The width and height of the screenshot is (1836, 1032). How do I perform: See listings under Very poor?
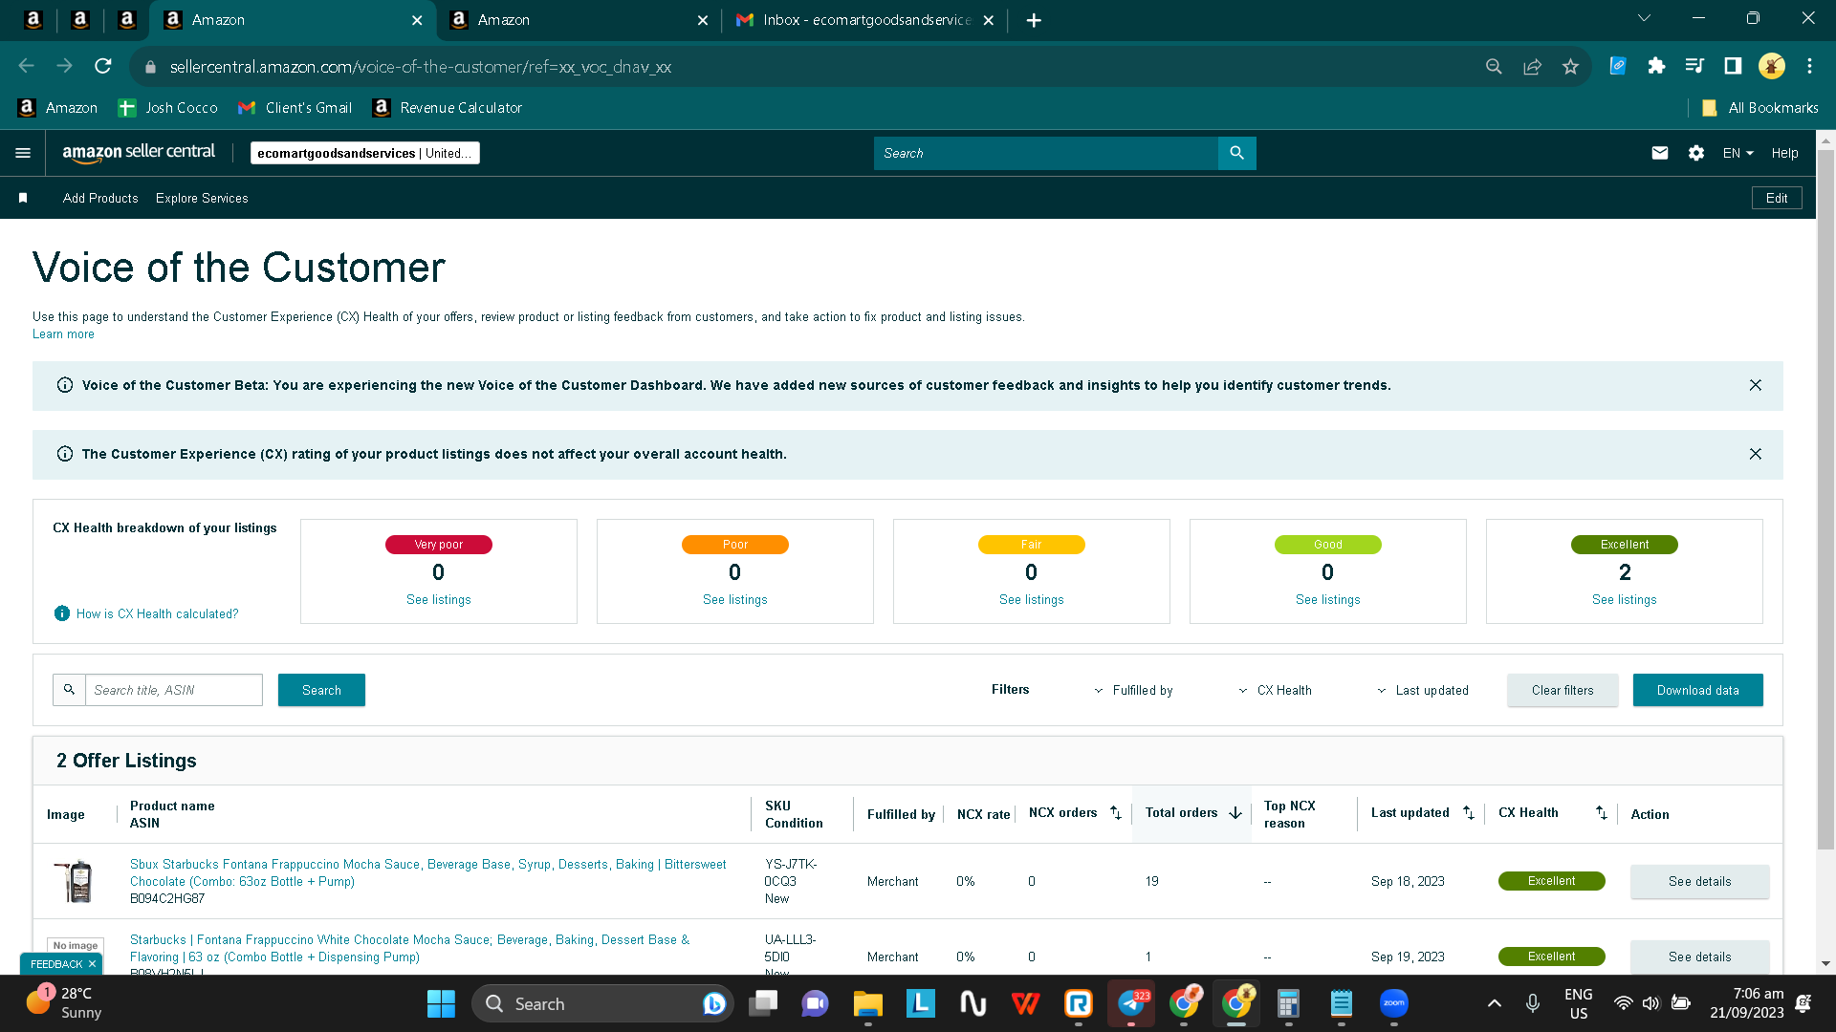[x=438, y=600]
